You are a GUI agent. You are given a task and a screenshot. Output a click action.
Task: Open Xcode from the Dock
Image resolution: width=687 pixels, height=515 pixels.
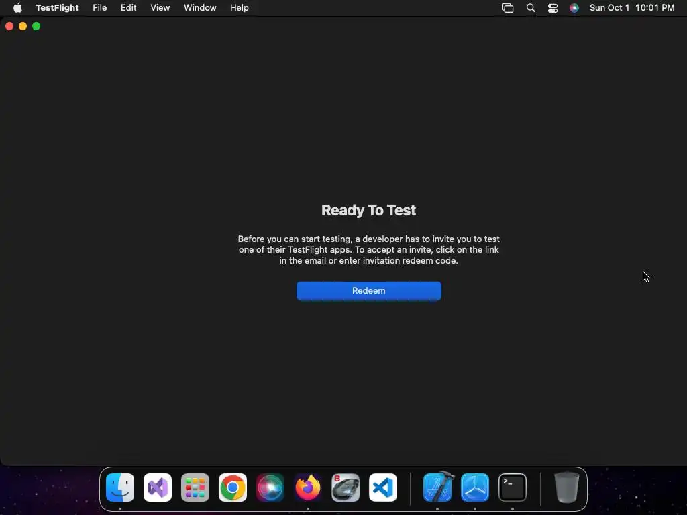pyautogui.click(x=437, y=487)
